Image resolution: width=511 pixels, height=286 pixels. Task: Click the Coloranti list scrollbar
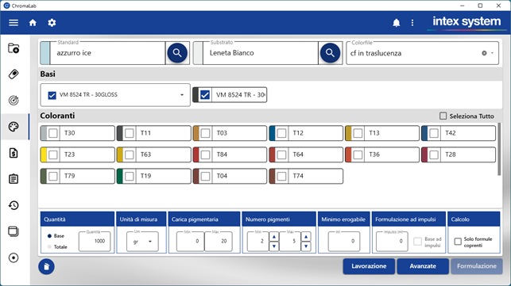coord(499,149)
